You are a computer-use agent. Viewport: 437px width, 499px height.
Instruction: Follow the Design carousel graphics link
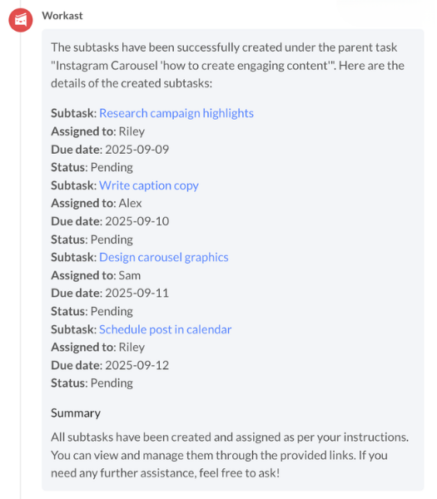point(164,258)
